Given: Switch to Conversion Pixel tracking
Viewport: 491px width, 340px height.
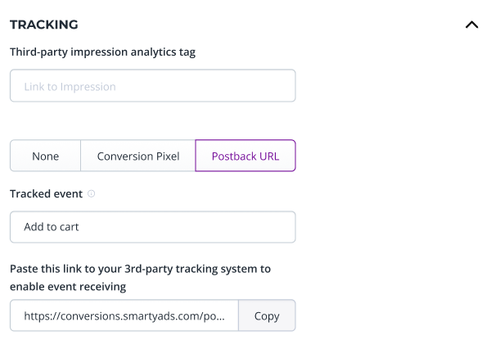Looking at the screenshot, I should 137,156.
